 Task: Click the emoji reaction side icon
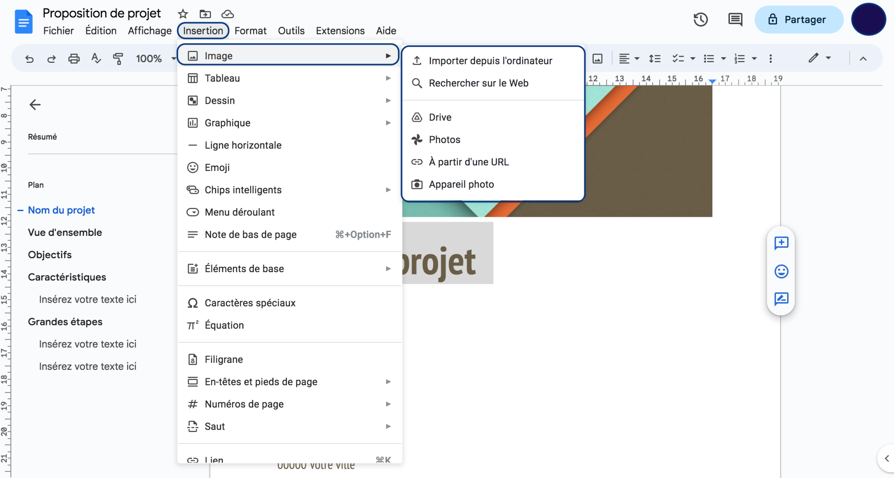pos(781,271)
